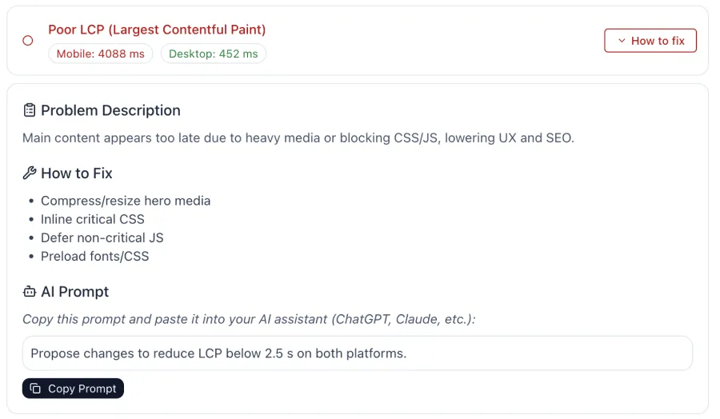
Task: Select the Preload fonts/CSS item
Action: tap(94, 256)
